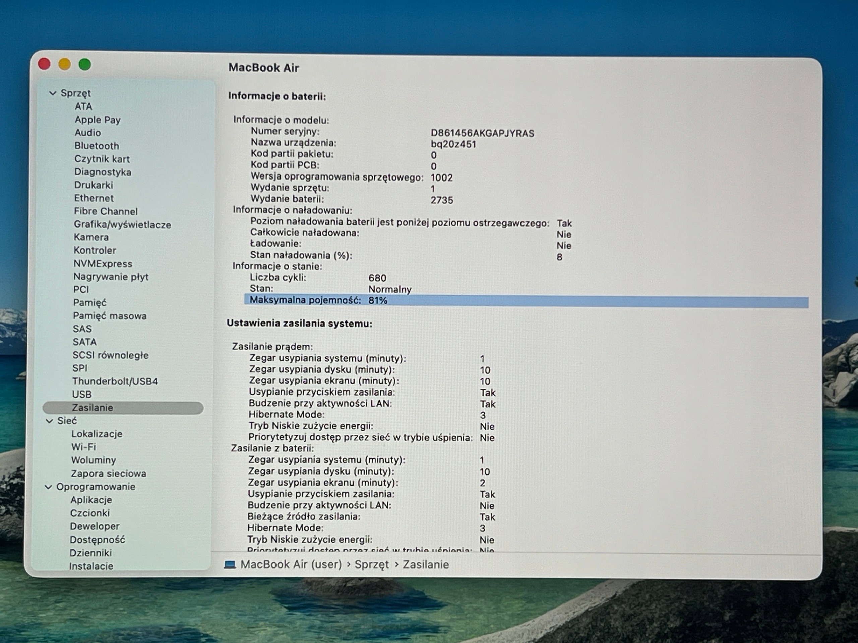Viewport: 858px width, 643px height.
Task: Click firmware version value 1002
Action: click(x=442, y=178)
